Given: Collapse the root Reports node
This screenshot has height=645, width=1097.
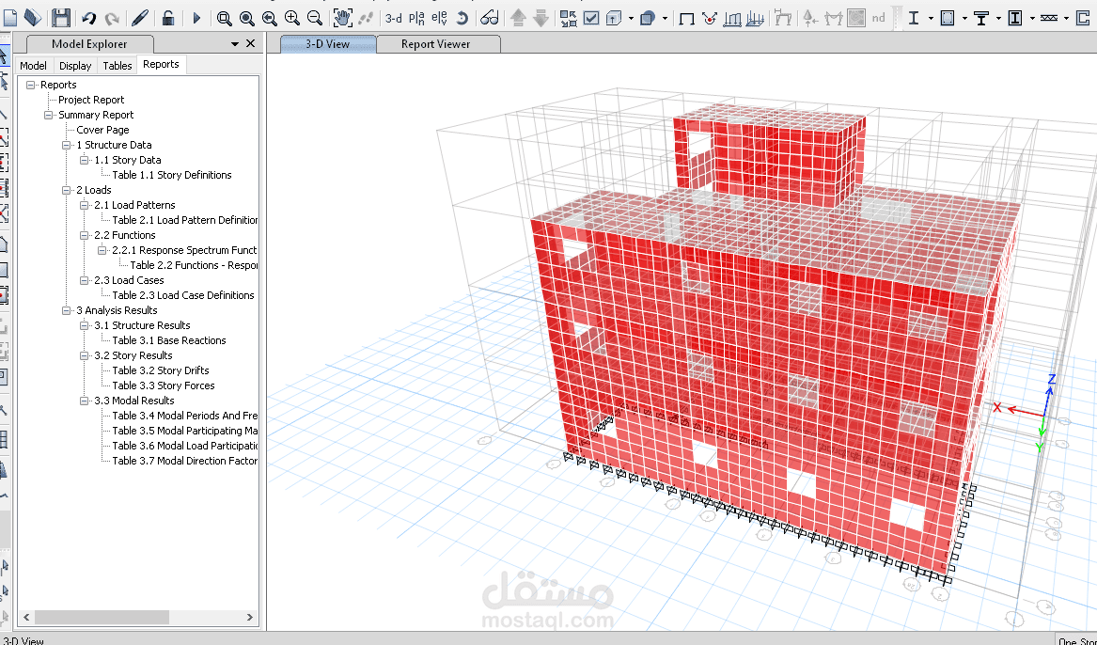Looking at the screenshot, I should click(x=31, y=85).
